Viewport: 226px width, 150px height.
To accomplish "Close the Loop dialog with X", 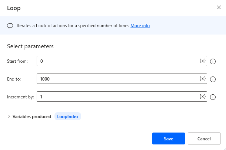I will coord(218,8).
